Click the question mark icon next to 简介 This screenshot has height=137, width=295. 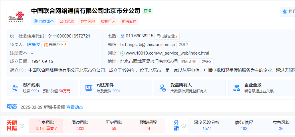[21, 70]
